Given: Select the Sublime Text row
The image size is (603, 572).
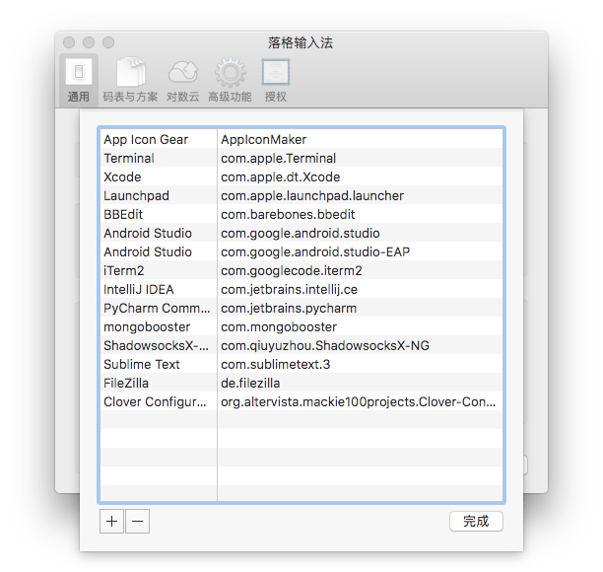Looking at the screenshot, I should tap(301, 365).
